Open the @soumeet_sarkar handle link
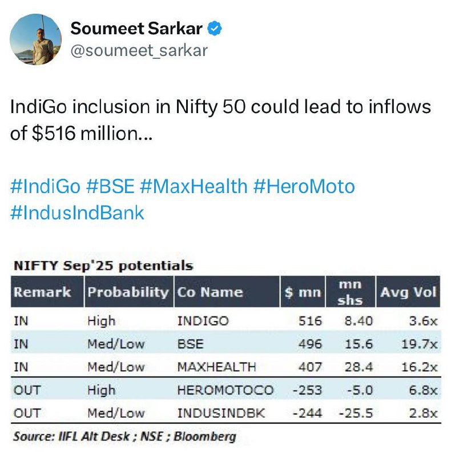451x457 pixels. [139, 50]
